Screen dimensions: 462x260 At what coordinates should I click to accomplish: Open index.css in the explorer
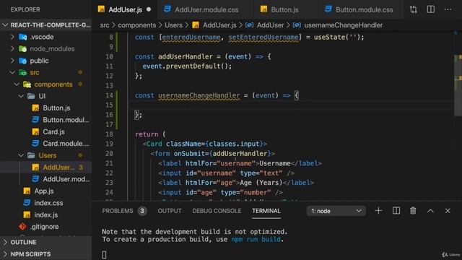click(48, 203)
